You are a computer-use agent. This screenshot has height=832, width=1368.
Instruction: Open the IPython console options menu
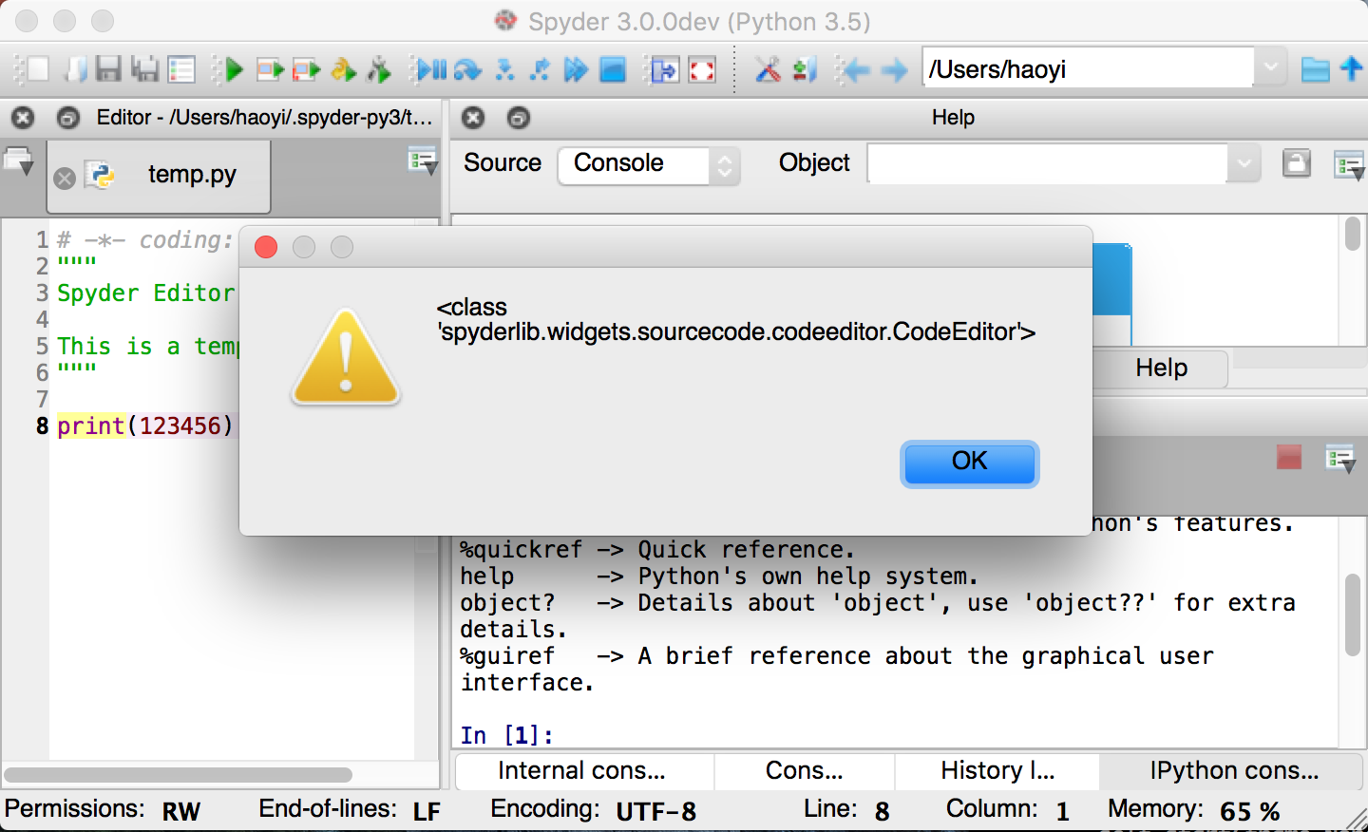(1340, 460)
